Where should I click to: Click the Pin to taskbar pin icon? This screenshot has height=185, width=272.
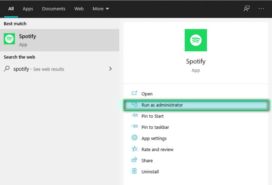pyautogui.click(x=134, y=126)
